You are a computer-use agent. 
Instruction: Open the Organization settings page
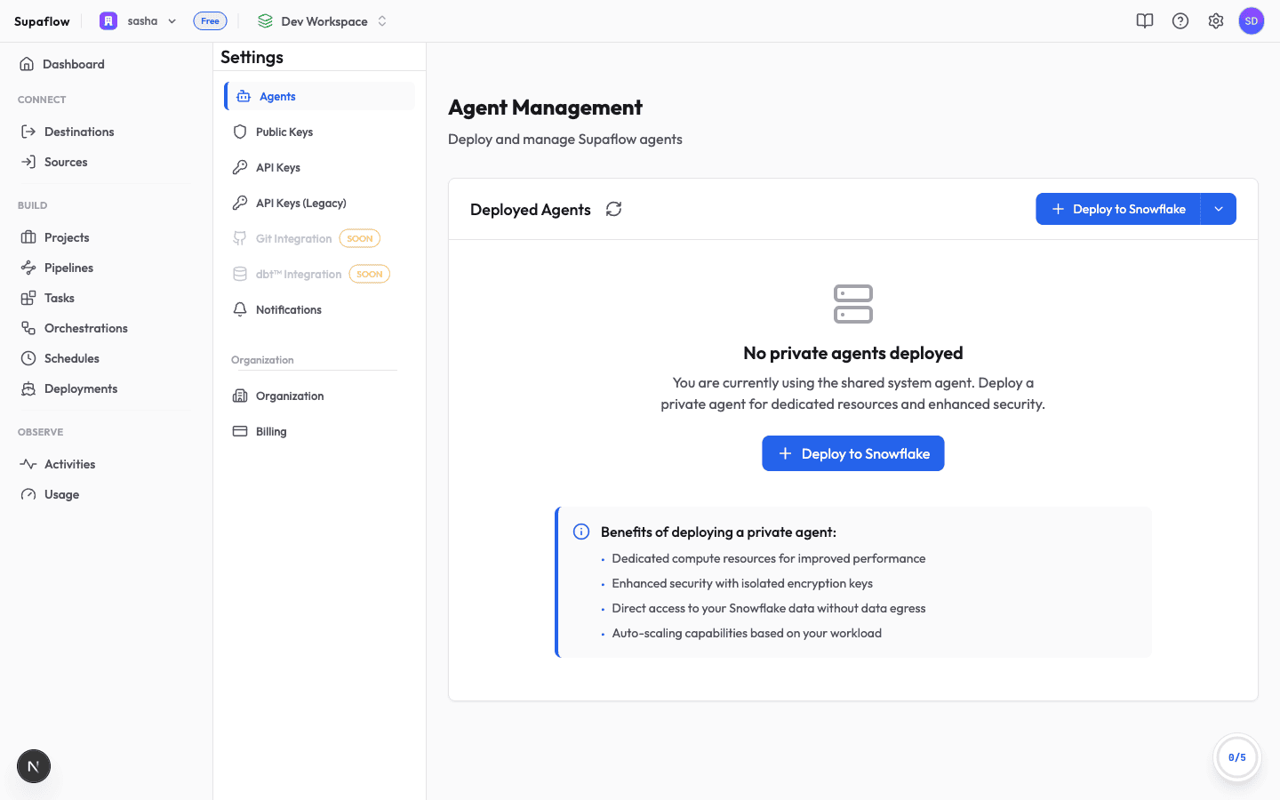pyautogui.click(x=320, y=396)
